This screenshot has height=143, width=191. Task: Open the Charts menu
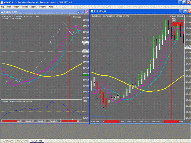click(25, 7)
